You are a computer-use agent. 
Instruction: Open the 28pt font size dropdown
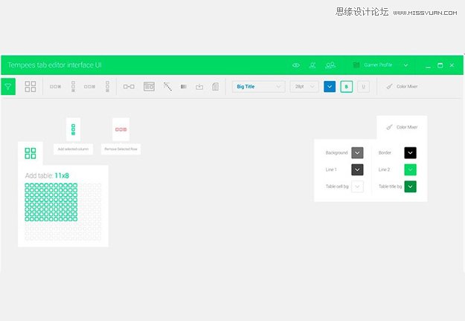304,86
